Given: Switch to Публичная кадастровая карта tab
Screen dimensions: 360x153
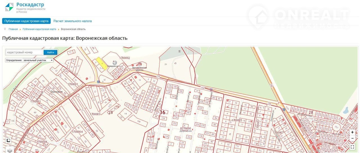Looking at the screenshot, I should pyautogui.click(x=26, y=21).
